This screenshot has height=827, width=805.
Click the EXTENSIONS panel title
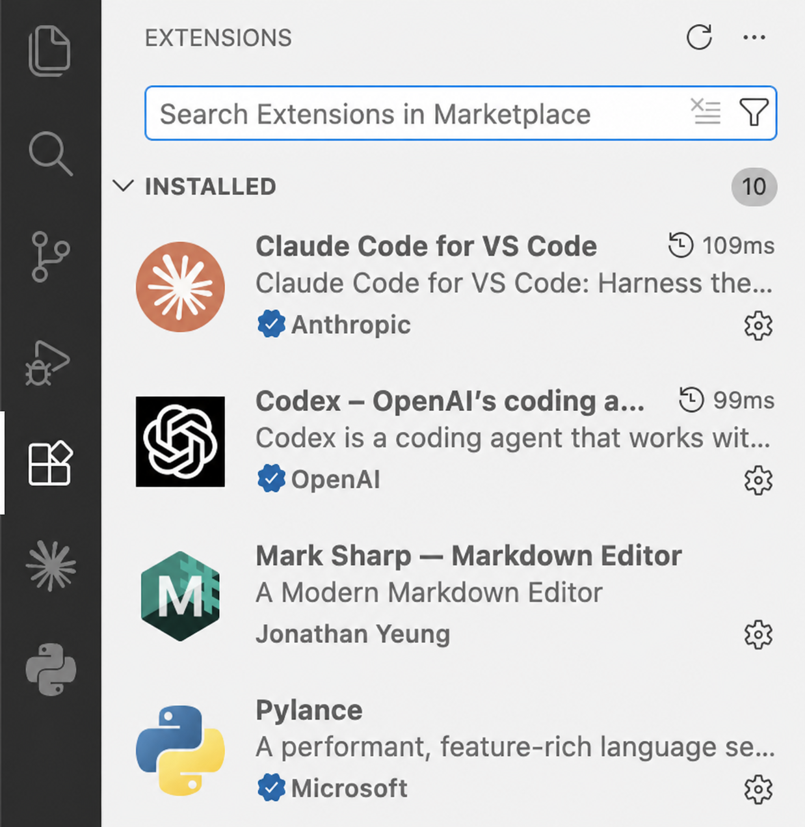click(218, 38)
